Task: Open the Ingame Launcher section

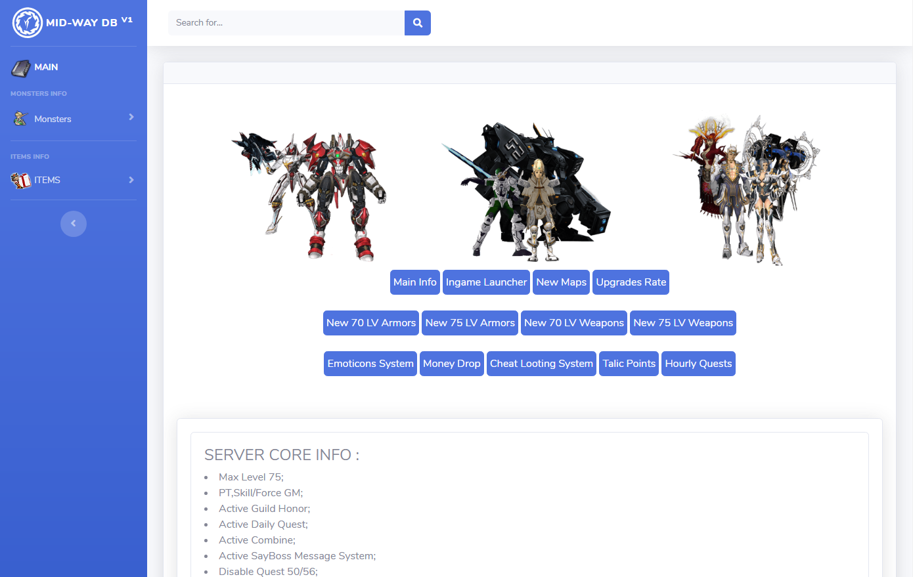Action: pyautogui.click(x=486, y=282)
